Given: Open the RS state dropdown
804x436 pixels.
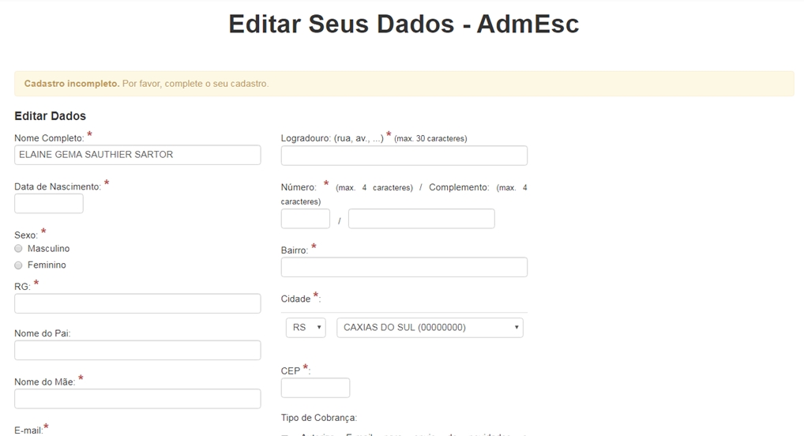Looking at the screenshot, I should pyautogui.click(x=306, y=327).
